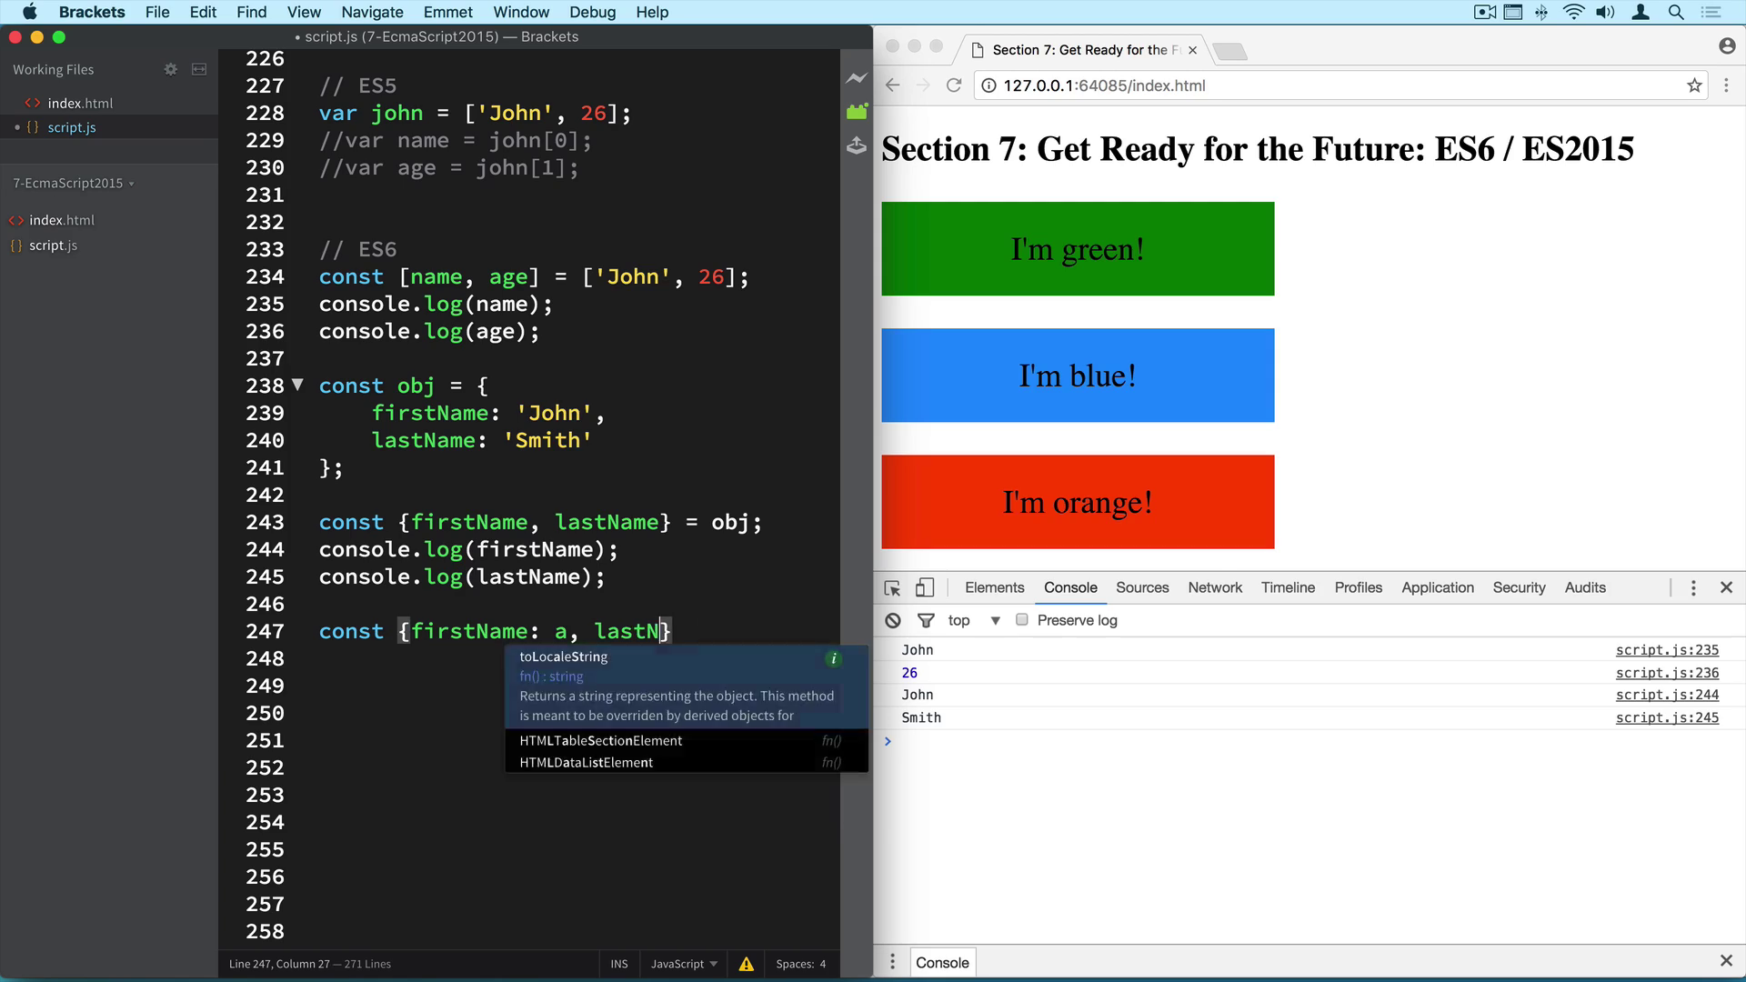Click the console input prompt
Image resolution: width=1746 pixels, height=982 pixels.
point(1309,741)
